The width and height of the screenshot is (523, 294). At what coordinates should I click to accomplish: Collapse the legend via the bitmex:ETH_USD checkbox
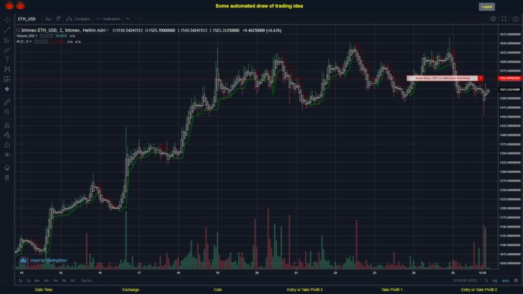18,31
